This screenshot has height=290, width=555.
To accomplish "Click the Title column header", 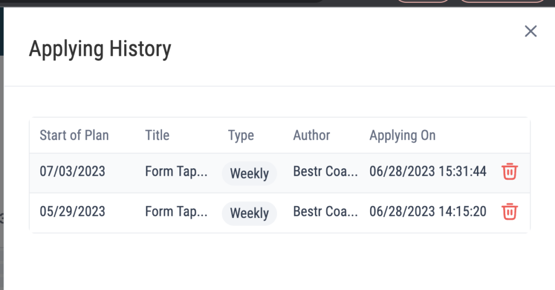I will (x=157, y=135).
